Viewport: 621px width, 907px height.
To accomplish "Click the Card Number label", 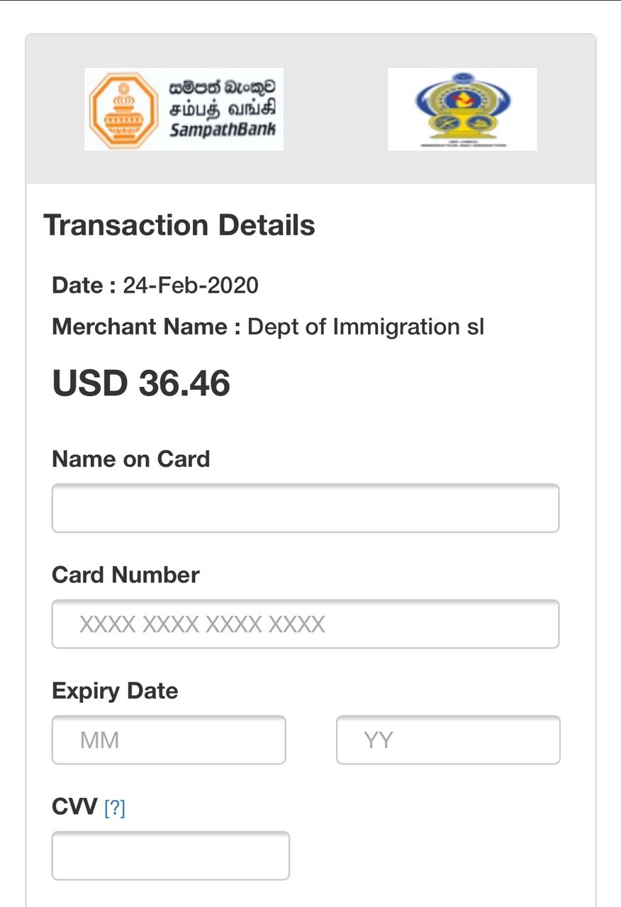I will (x=125, y=575).
